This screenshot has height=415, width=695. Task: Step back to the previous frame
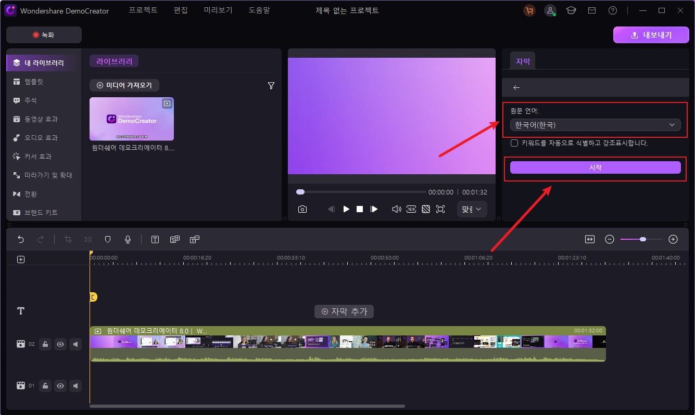331,209
